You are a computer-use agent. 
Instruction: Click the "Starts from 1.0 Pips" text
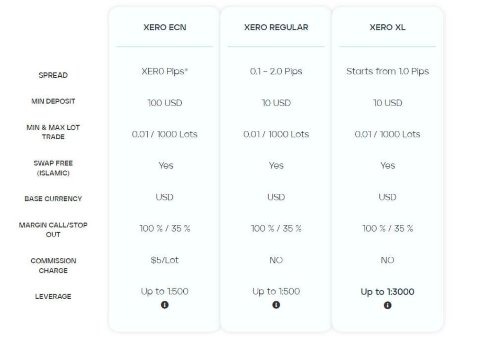tap(387, 72)
